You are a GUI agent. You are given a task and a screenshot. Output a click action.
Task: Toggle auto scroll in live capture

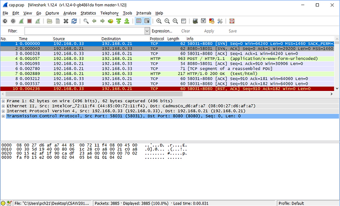pos(147,21)
